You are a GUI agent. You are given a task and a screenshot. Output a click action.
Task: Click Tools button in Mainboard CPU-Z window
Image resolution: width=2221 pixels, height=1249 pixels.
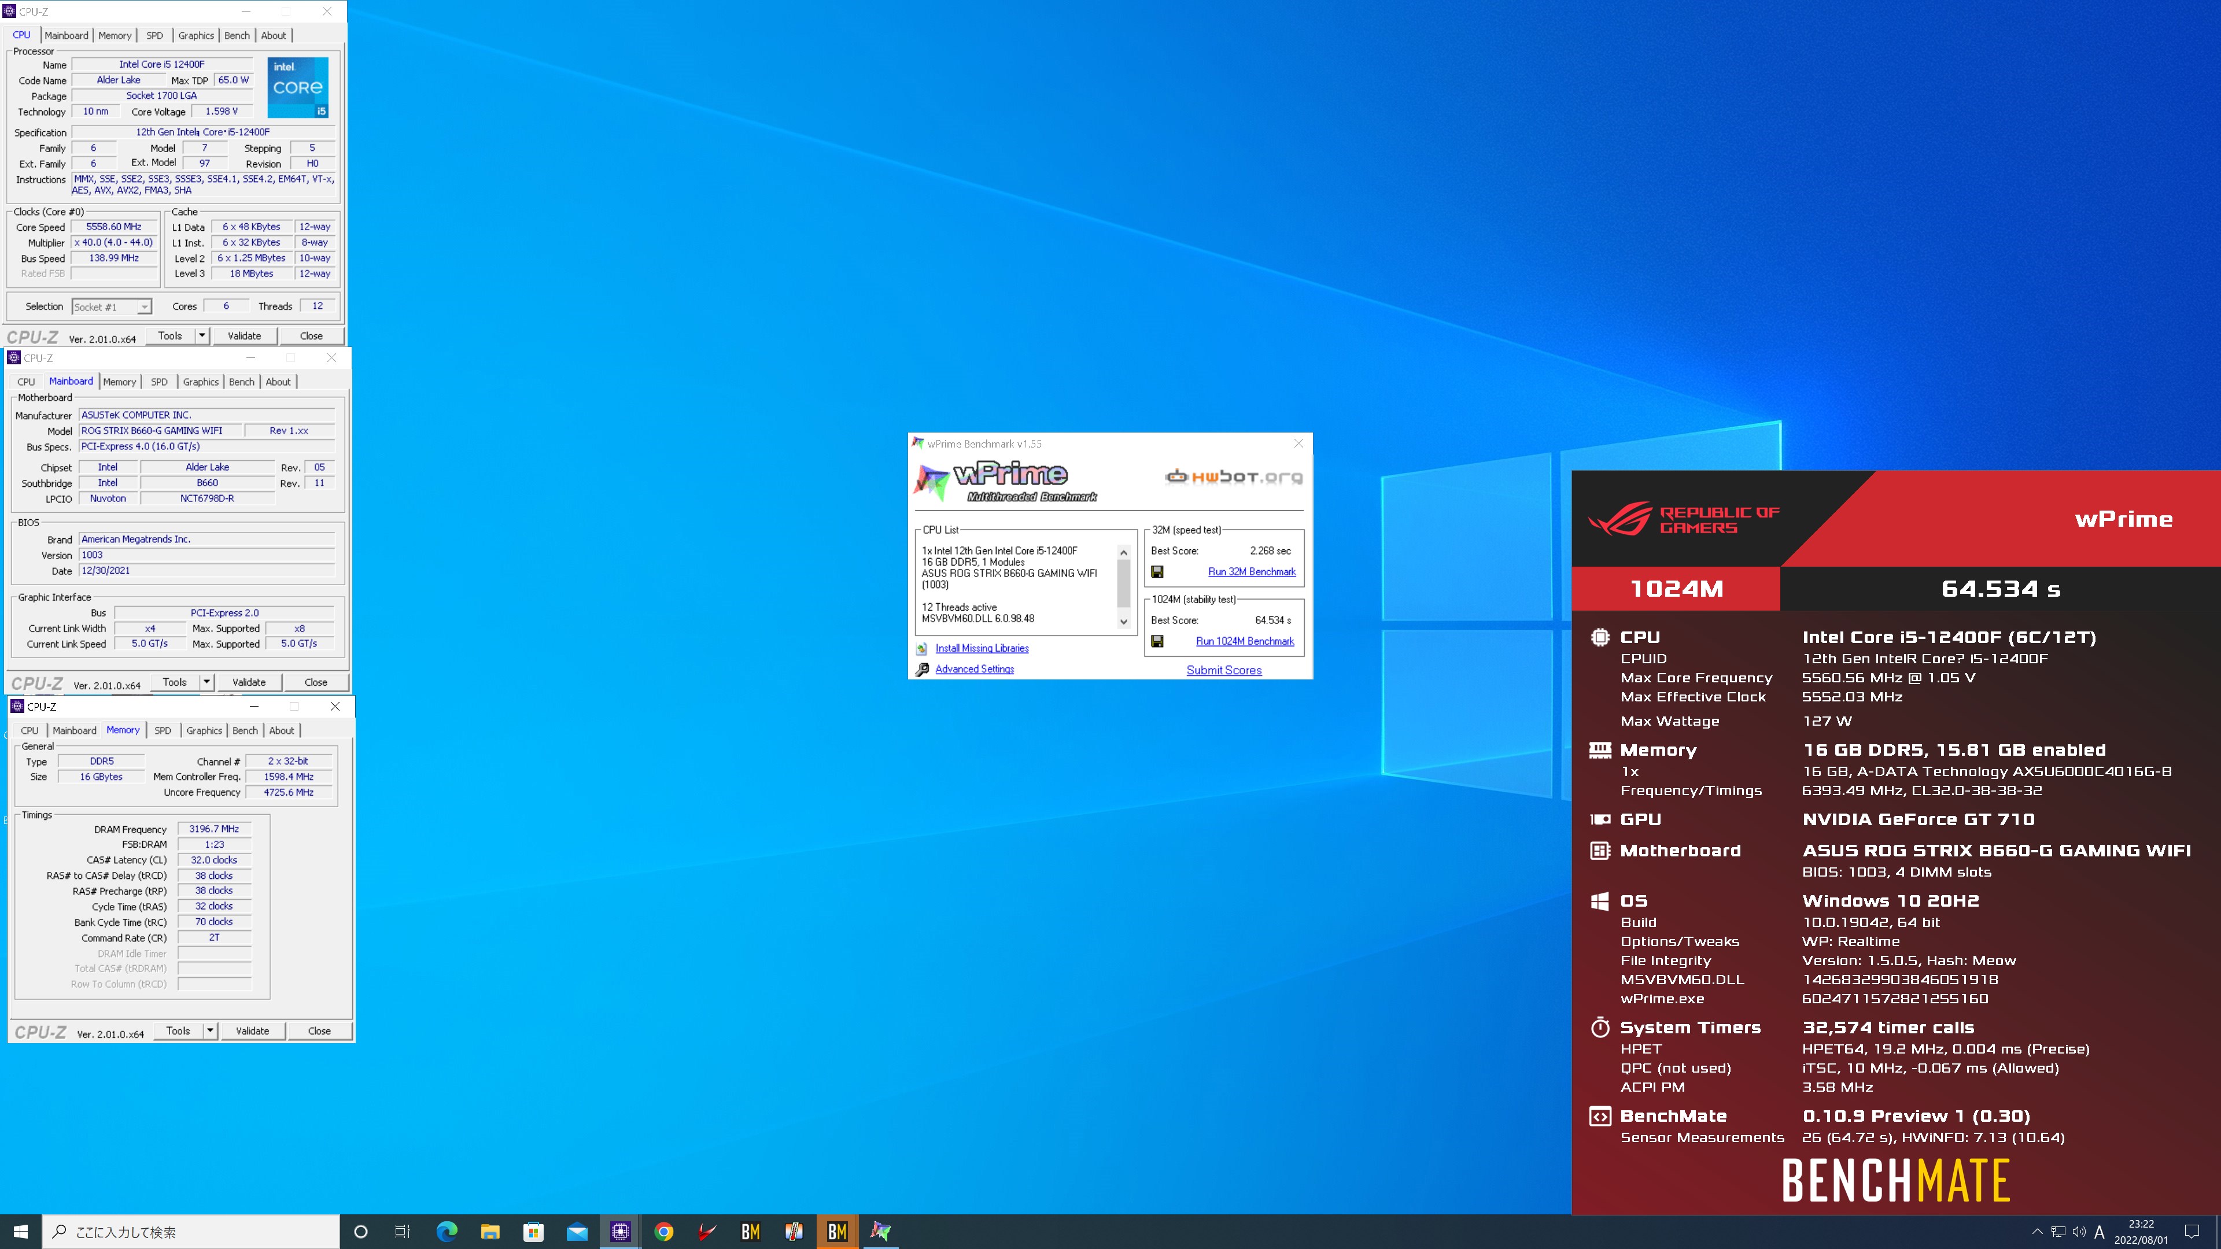click(x=174, y=682)
